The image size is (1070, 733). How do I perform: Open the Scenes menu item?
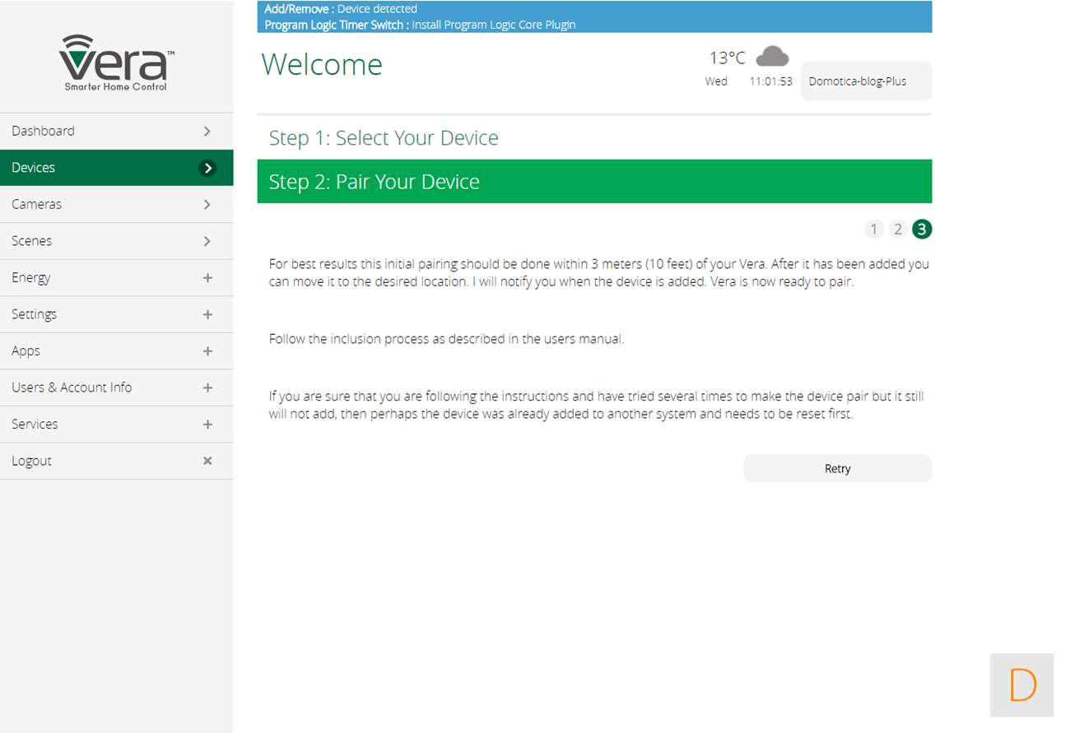coord(116,241)
